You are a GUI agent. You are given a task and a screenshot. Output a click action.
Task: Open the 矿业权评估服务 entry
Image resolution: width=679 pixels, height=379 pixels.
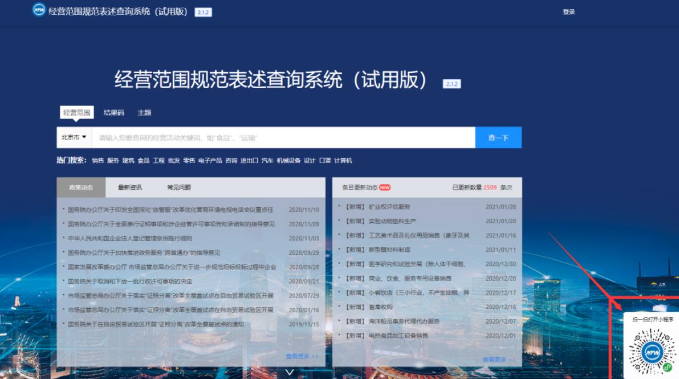tap(389, 207)
